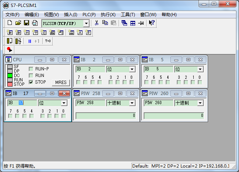
Task: Open the 工具(T) menu
Action: (128, 15)
